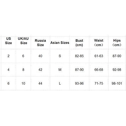Select the waist value 61-63
This screenshot has width=126, height=126.
tap(99, 56)
